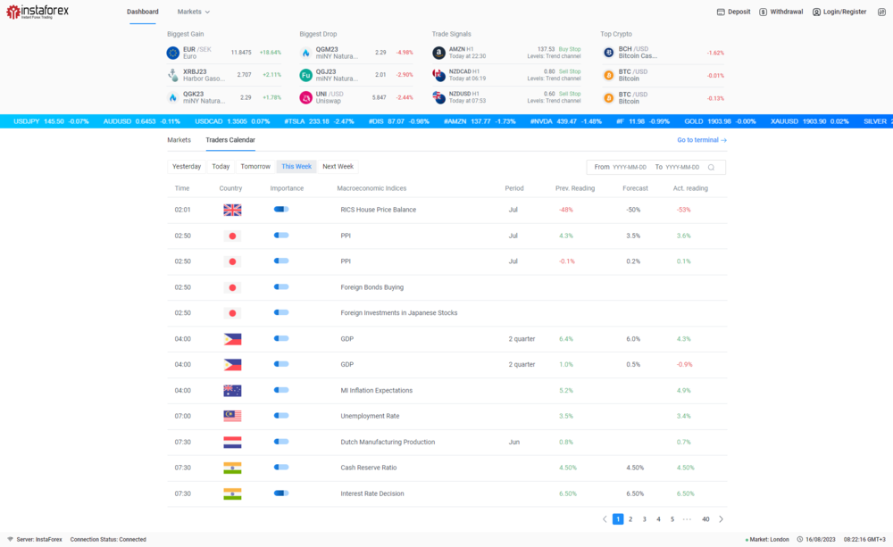Open the AMZN trade signal icon

[x=438, y=53]
